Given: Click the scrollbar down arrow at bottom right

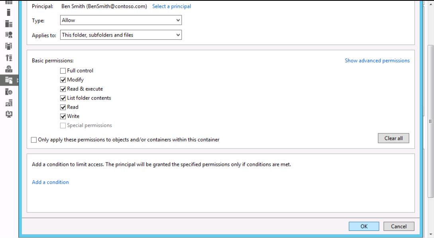Looking at the screenshot, I should [430, 234].
